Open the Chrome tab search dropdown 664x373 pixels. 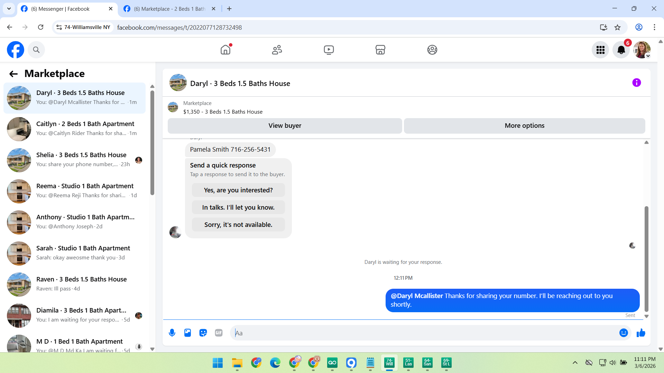(9, 9)
